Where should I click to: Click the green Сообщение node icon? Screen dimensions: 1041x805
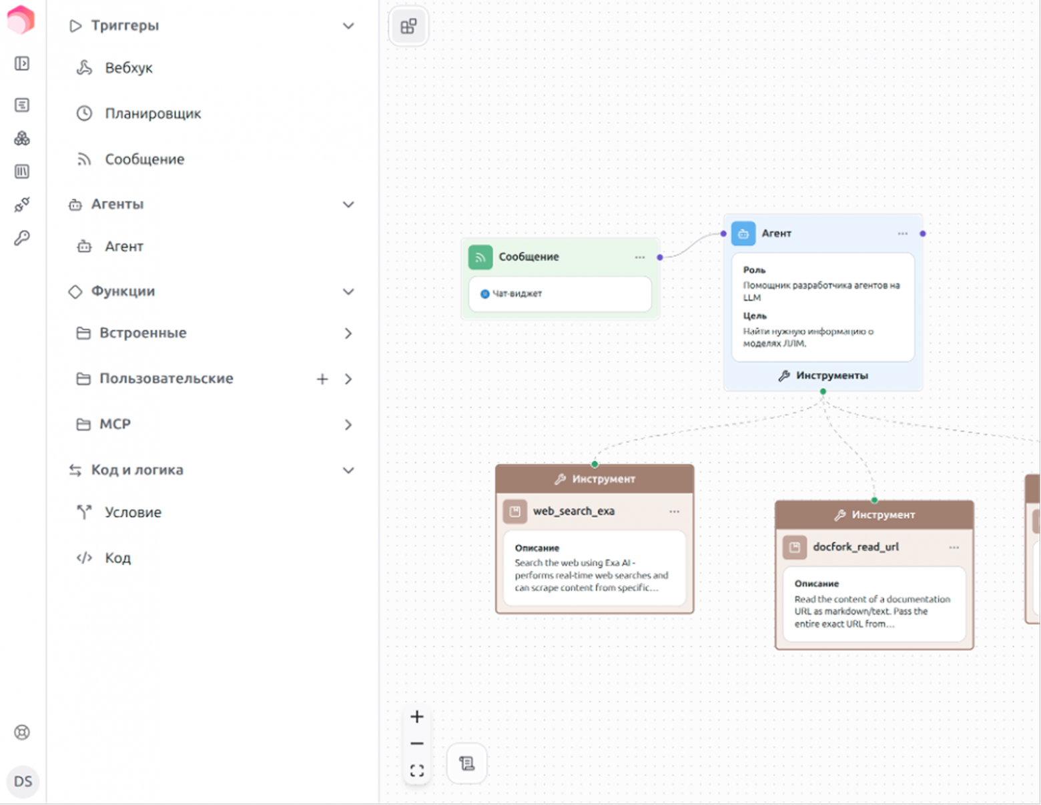click(x=480, y=257)
